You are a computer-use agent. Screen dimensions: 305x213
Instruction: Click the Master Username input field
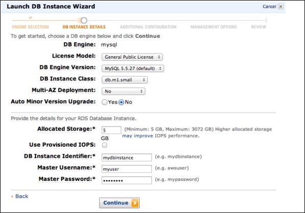(x=126, y=169)
